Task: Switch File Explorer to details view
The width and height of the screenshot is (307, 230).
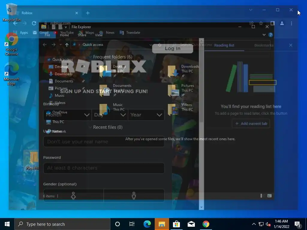Action: [263, 196]
